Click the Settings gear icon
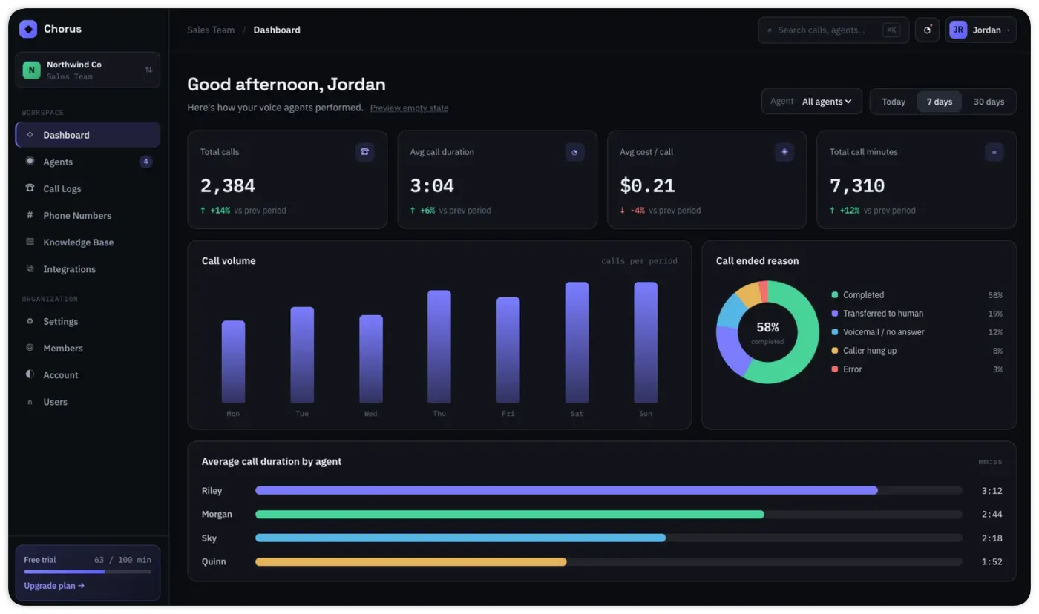This screenshot has height=614, width=1039. 30,321
